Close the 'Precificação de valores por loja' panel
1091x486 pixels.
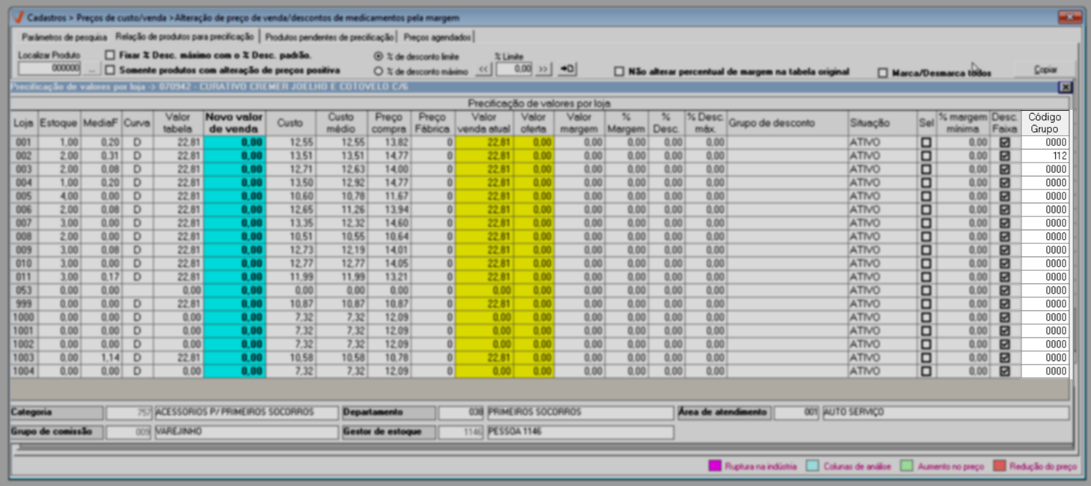(x=1065, y=87)
